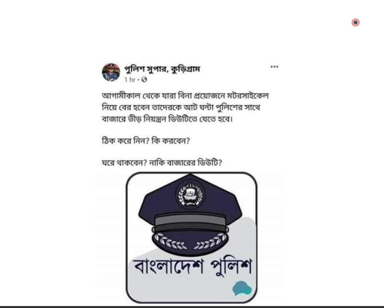Click the gray band of the cap
The image size is (384, 308).
pos(191,220)
